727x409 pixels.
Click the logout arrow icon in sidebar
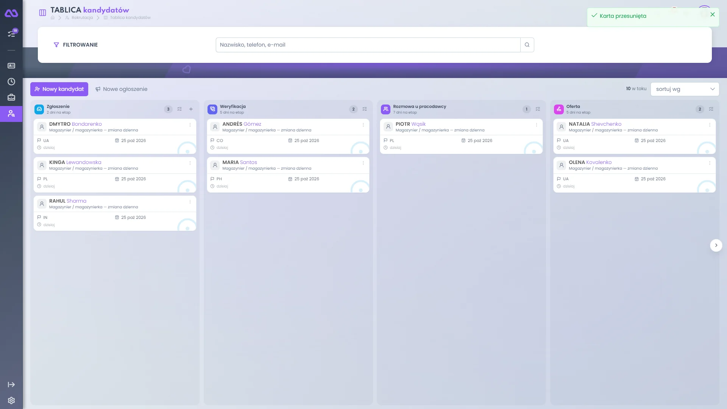[x=11, y=385]
